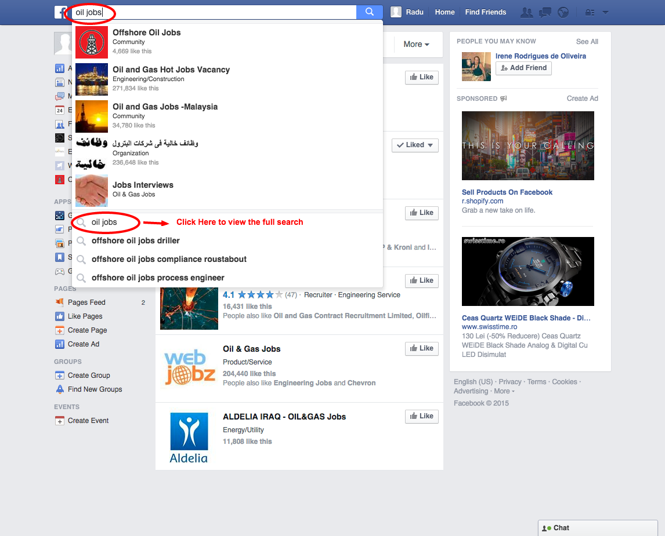Click the Create Ad link in Sponsored

pos(582,99)
